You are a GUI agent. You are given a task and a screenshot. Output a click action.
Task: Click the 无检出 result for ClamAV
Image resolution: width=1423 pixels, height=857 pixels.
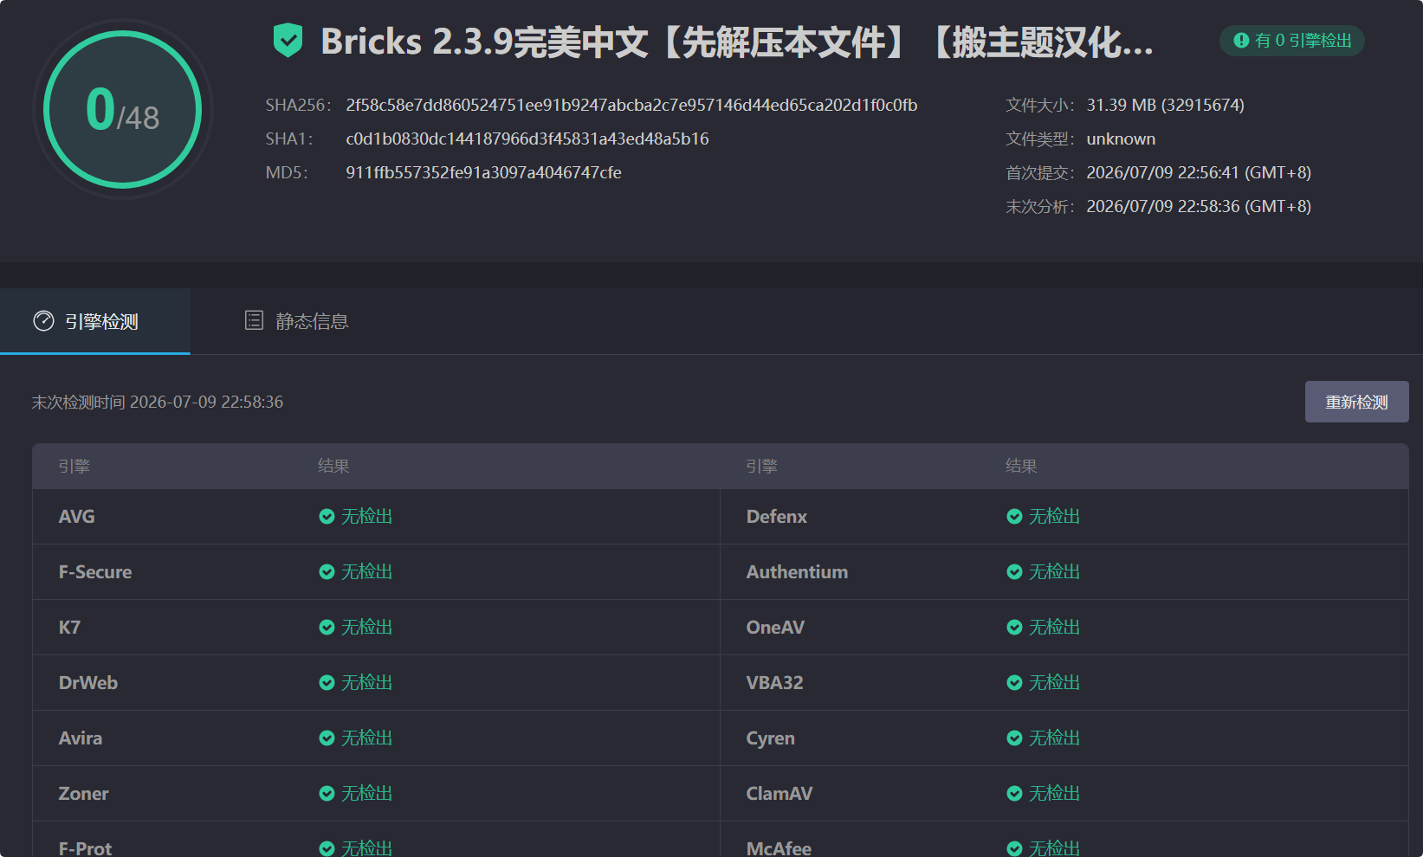pyautogui.click(x=1054, y=794)
